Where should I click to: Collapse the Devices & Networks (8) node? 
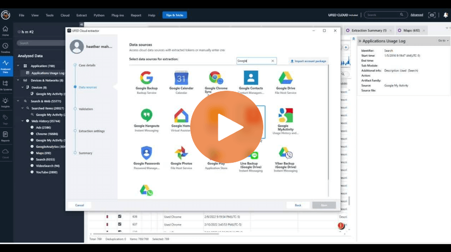18,80
